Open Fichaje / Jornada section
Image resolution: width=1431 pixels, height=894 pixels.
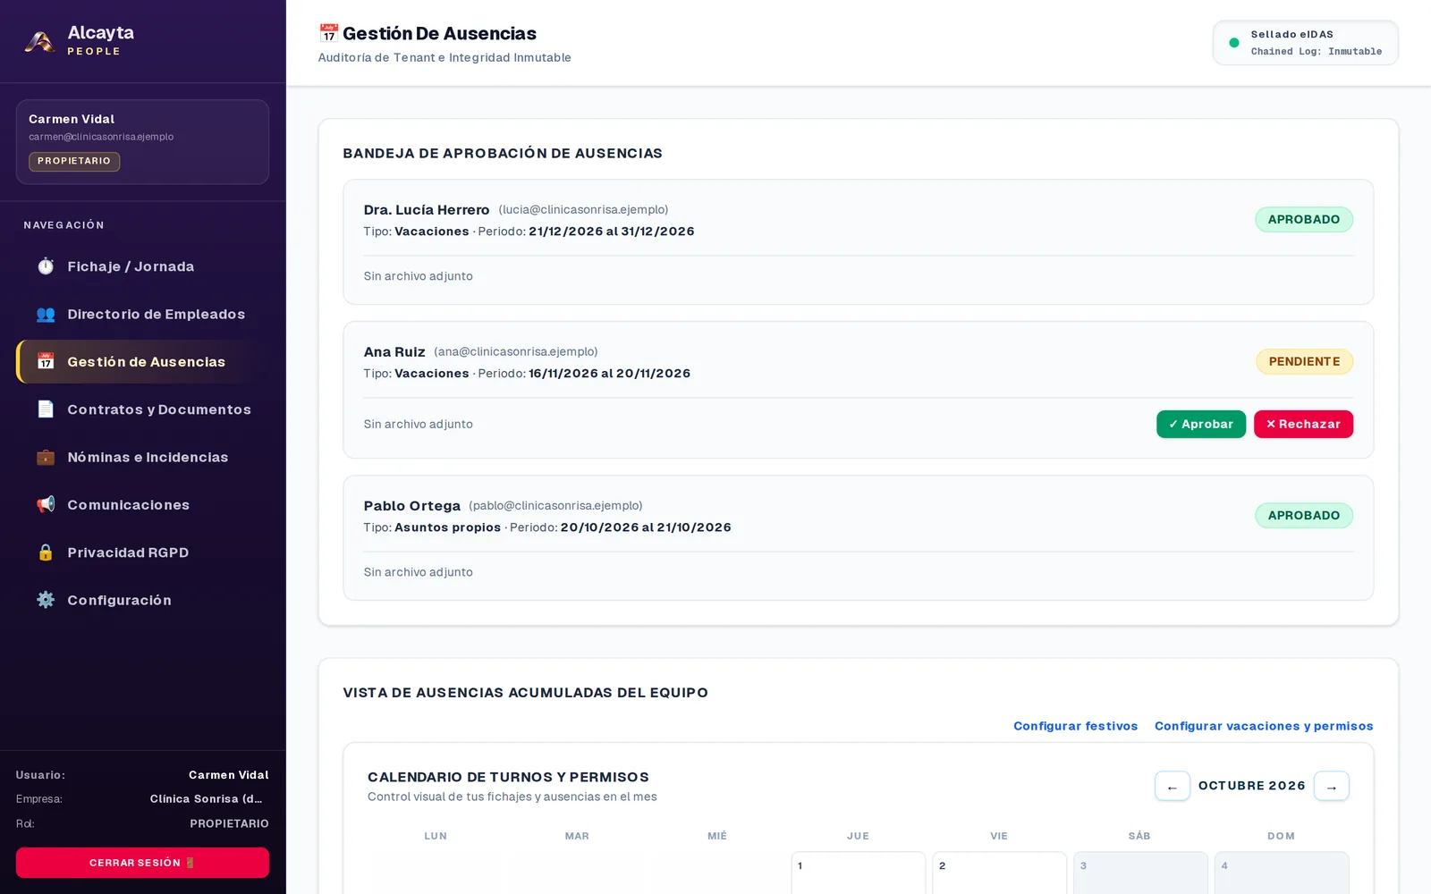143,266
